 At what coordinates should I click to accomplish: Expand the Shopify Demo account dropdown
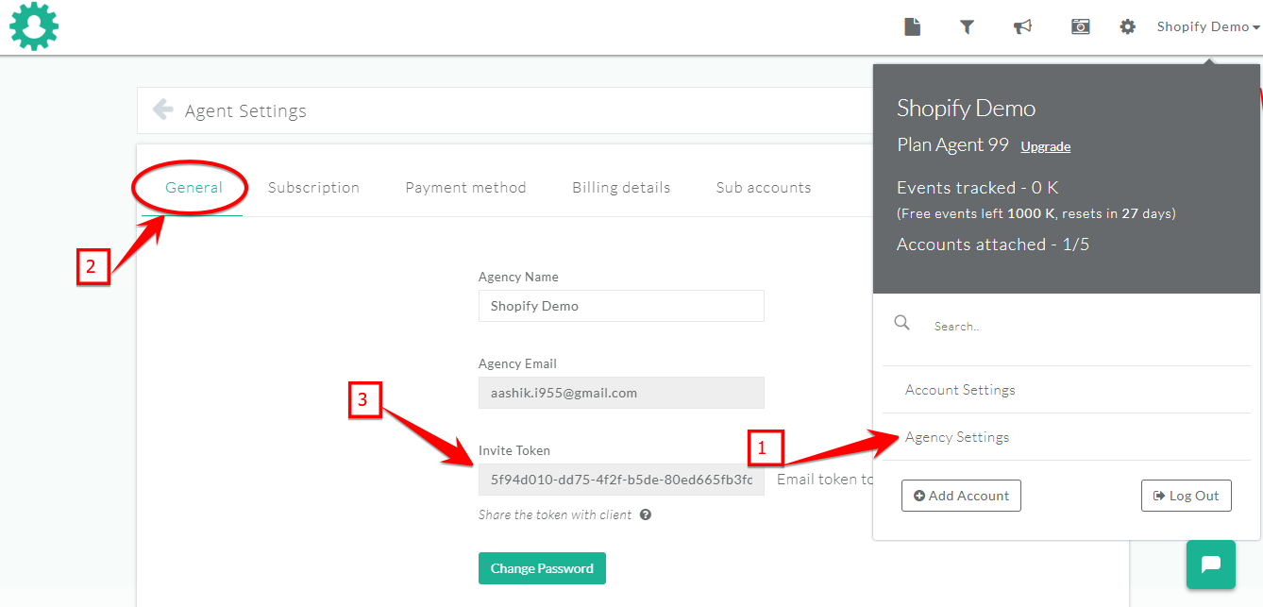pos(1208,26)
